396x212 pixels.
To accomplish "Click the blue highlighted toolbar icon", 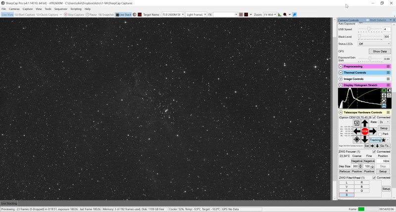I will pyautogui.click(x=295, y=15).
